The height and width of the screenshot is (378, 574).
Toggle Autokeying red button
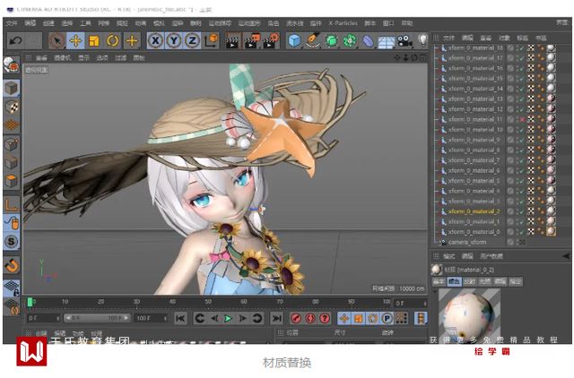pyautogui.click(x=310, y=318)
